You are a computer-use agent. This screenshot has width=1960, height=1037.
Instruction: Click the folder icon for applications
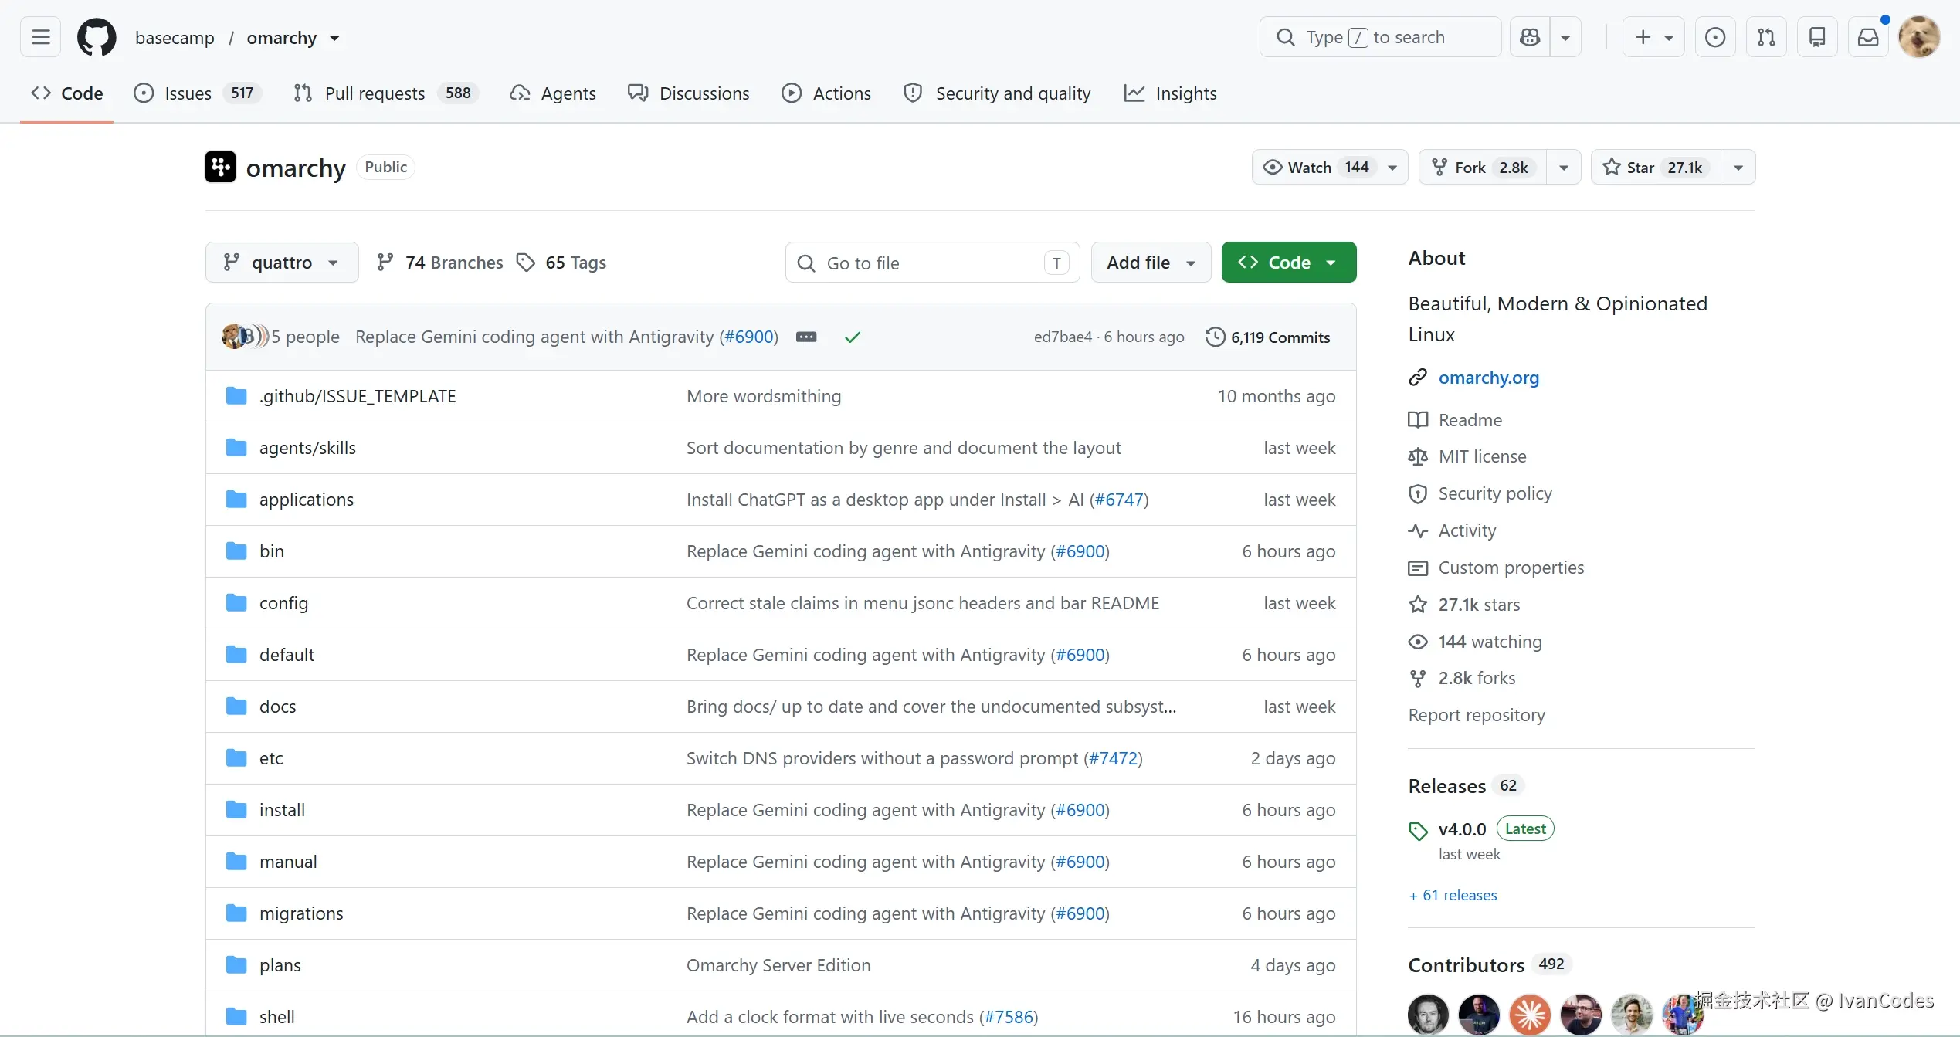[x=236, y=500]
